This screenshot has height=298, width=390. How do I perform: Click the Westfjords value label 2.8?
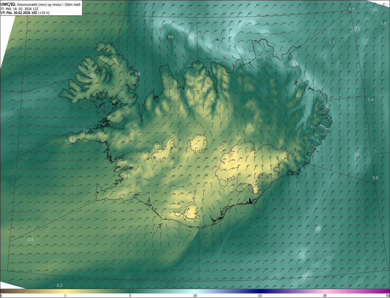[x=93, y=76]
